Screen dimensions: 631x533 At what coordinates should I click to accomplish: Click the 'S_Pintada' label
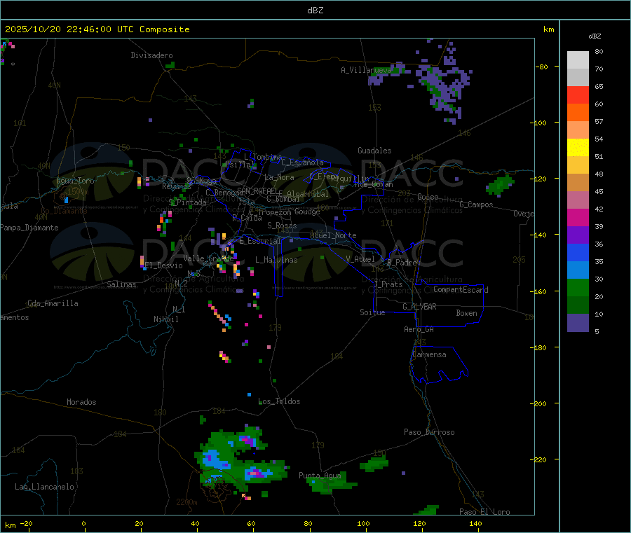click(187, 202)
